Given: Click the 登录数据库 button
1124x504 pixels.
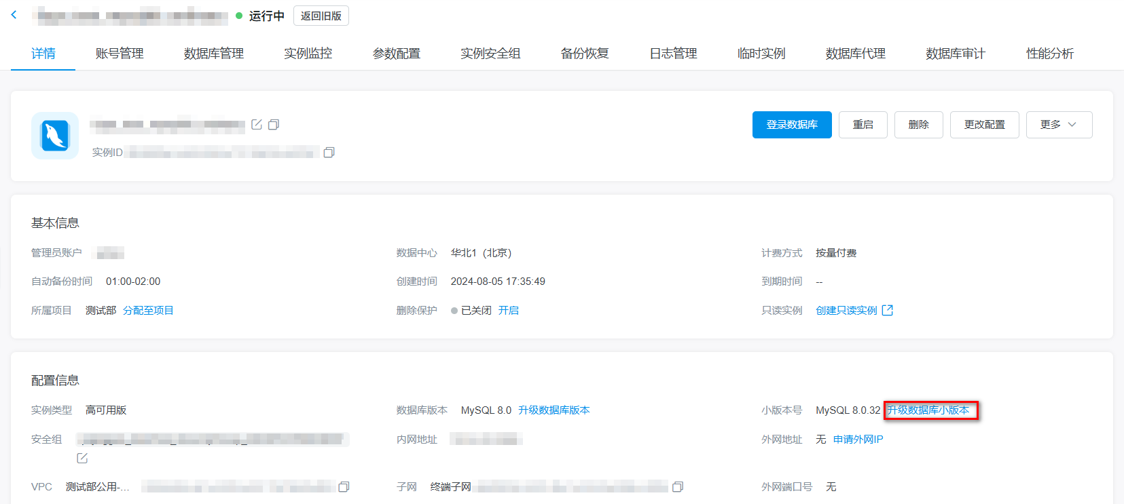Looking at the screenshot, I should [x=792, y=125].
